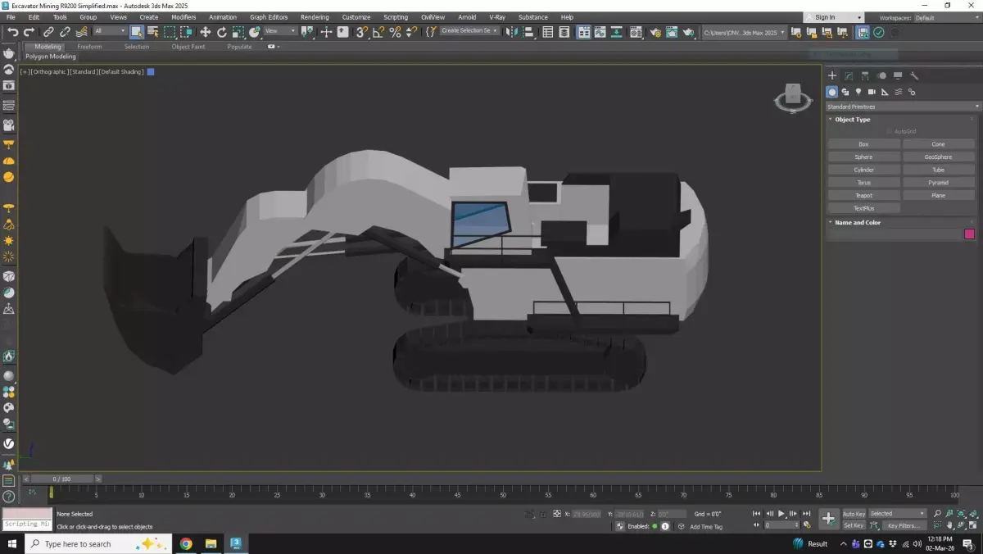The width and height of the screenshot is (983, 554).
Task: Expand Create Selection Set dropdown
Action: 469,31
